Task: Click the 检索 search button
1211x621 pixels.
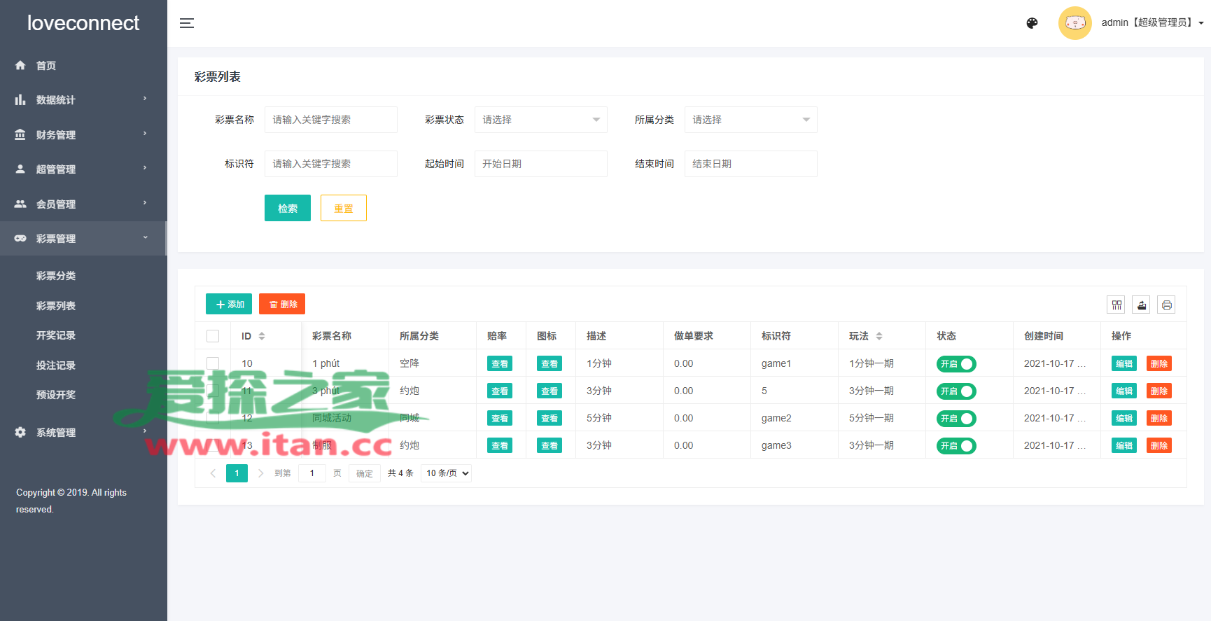Action: click(287, 208)
